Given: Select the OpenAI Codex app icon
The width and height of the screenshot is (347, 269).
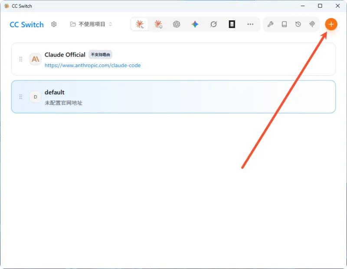Looking at the screenshot, I should coord(177,24).
